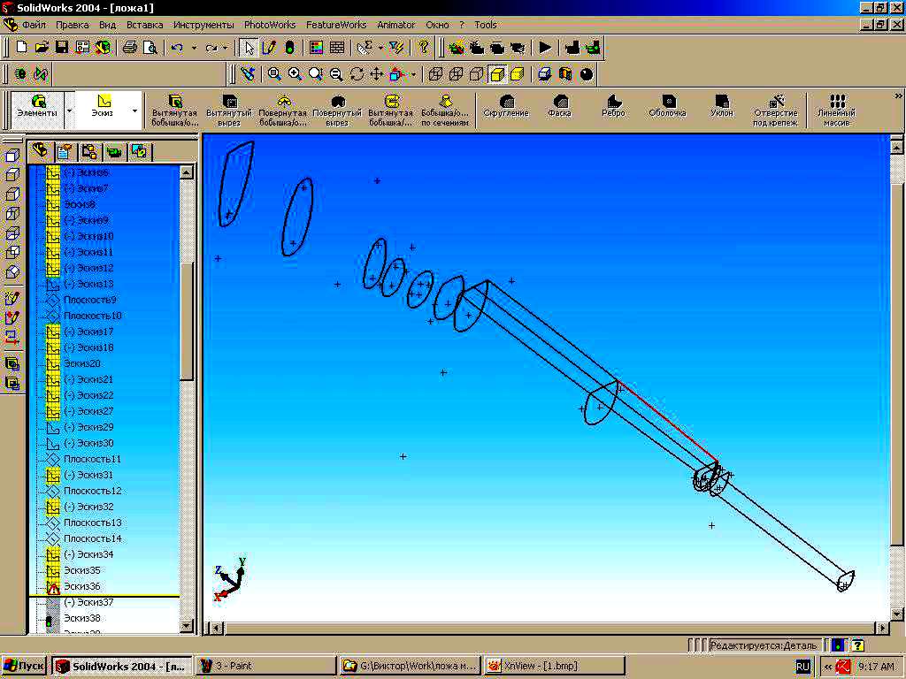Open the Undo history dropdown arrow
This screenshot has height=679, width=906.
192,48
